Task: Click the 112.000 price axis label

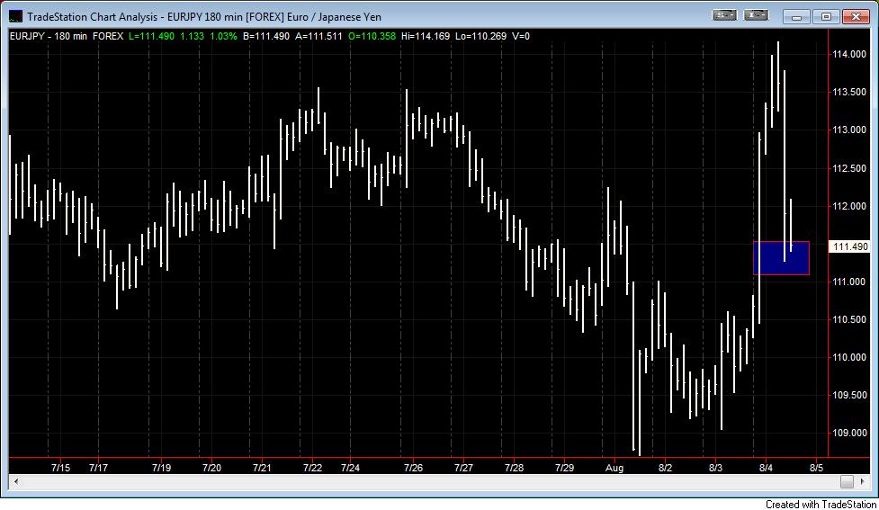Action: pyautogui.click(x=849, y=206)
